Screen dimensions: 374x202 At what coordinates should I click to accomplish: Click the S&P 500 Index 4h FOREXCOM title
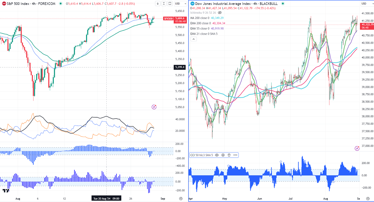(31, 3)
